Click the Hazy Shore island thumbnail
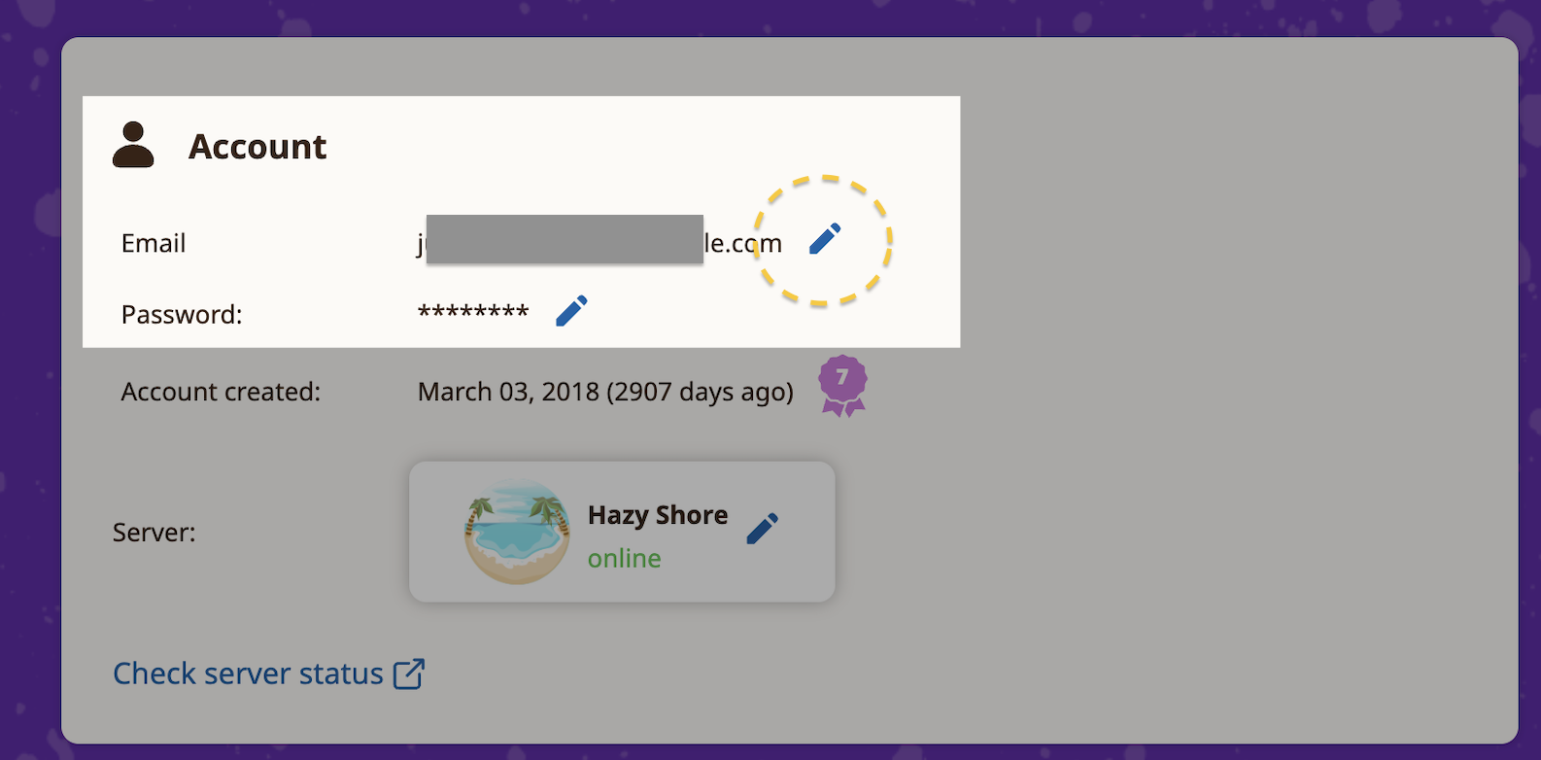This screenshot has width=1541, height=760. coord(517,532)
